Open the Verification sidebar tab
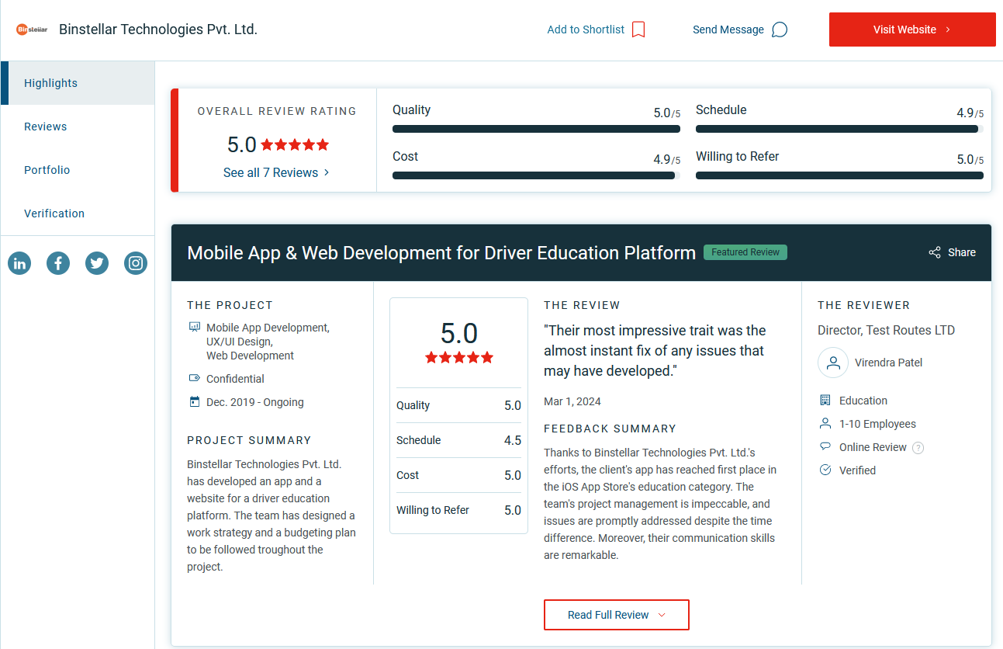The width and height of the screenshot is (1003, 649). 54,213
